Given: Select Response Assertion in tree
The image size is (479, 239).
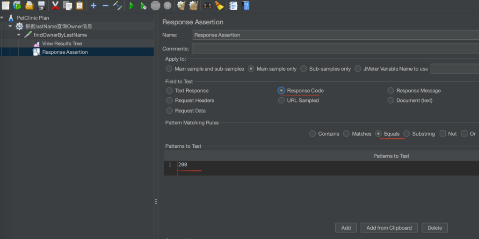Looking at the screenshot, I should point(65,52).
